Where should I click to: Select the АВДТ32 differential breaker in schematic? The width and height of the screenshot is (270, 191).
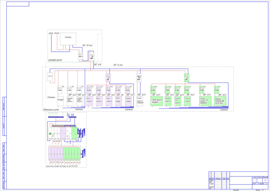tap(139, 78)
